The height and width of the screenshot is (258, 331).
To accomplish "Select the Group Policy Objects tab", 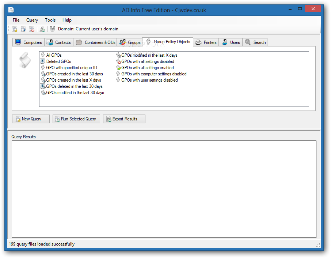I will coord(168,42).
